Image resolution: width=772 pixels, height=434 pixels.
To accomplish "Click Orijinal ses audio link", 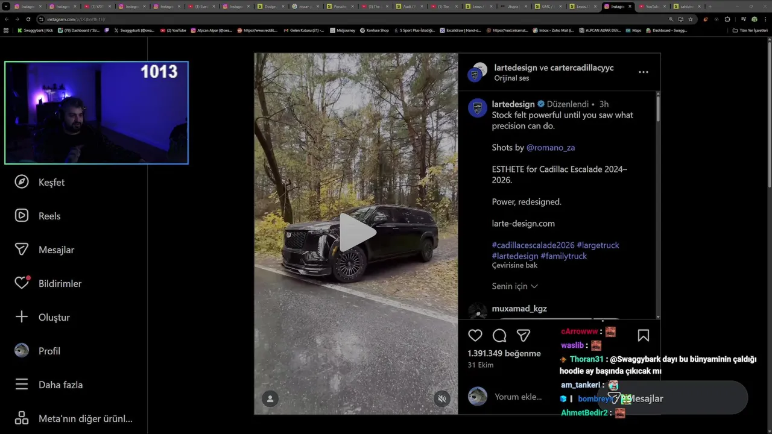I will click(511, 78).
